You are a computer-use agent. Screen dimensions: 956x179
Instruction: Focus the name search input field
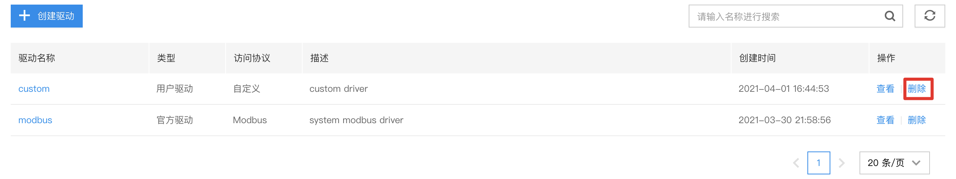796,16
